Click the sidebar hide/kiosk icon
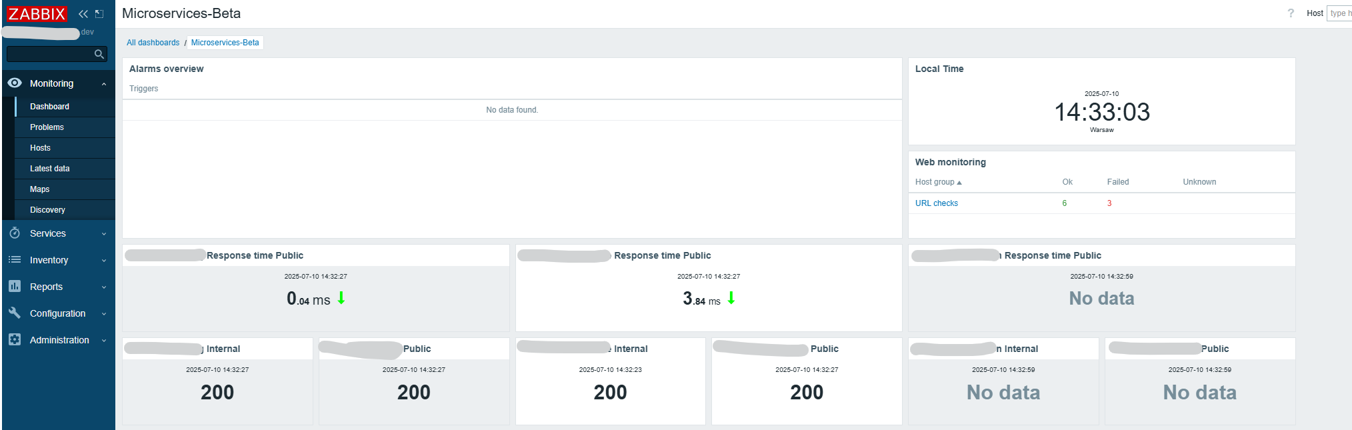This screenshot has height=430, width=1352. pyautogui.click(x=99, y=13)
